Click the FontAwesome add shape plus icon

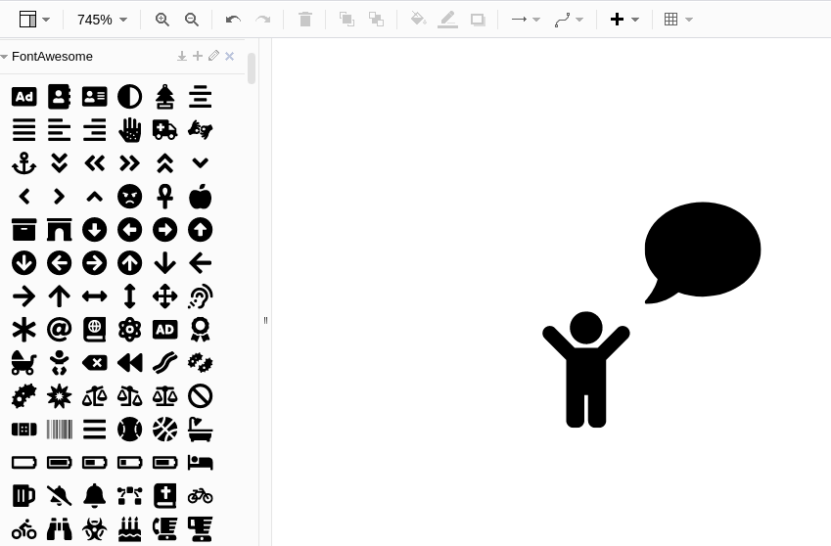[x=198, y=56]
